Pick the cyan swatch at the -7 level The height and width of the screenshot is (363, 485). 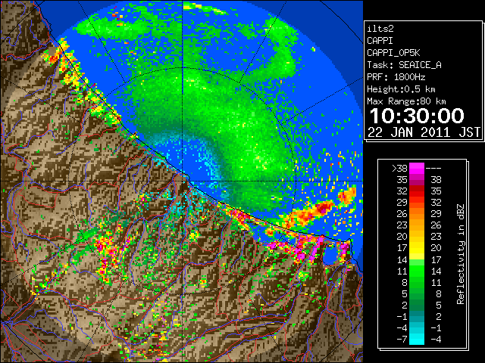point(417,340)
